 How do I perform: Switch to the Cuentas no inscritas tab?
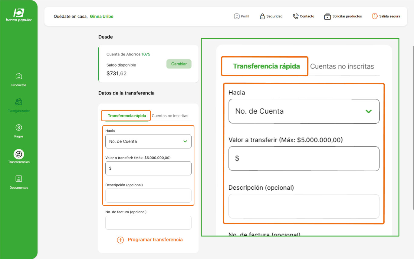tap(170, 115)
